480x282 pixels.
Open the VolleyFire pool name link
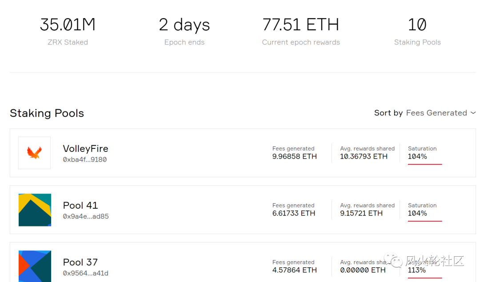(85, 149)
